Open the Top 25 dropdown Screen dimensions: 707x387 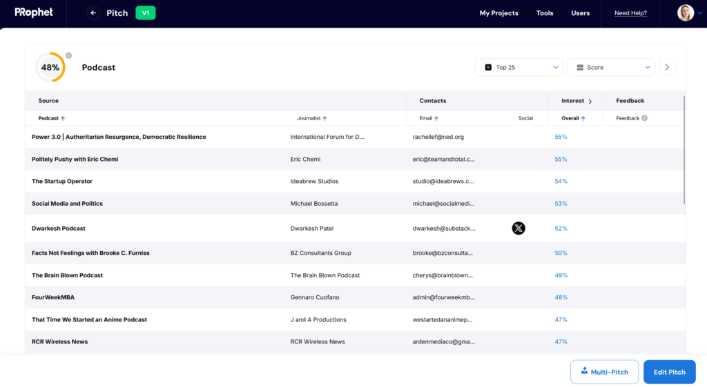(519, 67)
